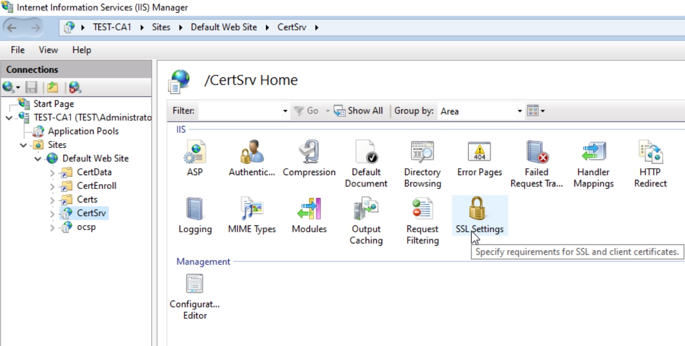Select Default Web Site node
The height and width of the screenshot is (346, 685).
click(x=95, y=158)
